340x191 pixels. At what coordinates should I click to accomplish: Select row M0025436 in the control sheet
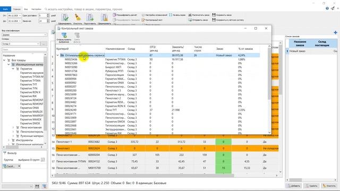point(158,59)
